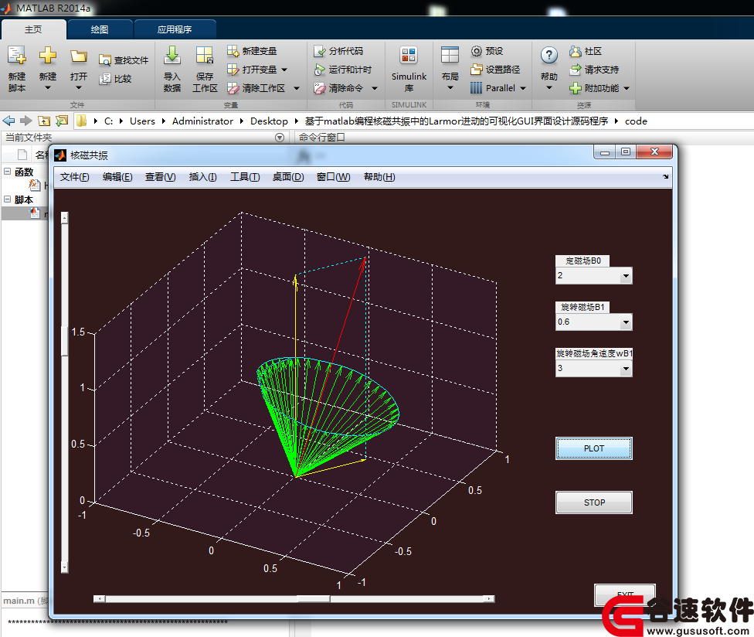Switch to the 主页 (Home) ribbon tab
The height and width of the screenshot is (637, 754).
point(33,29)
